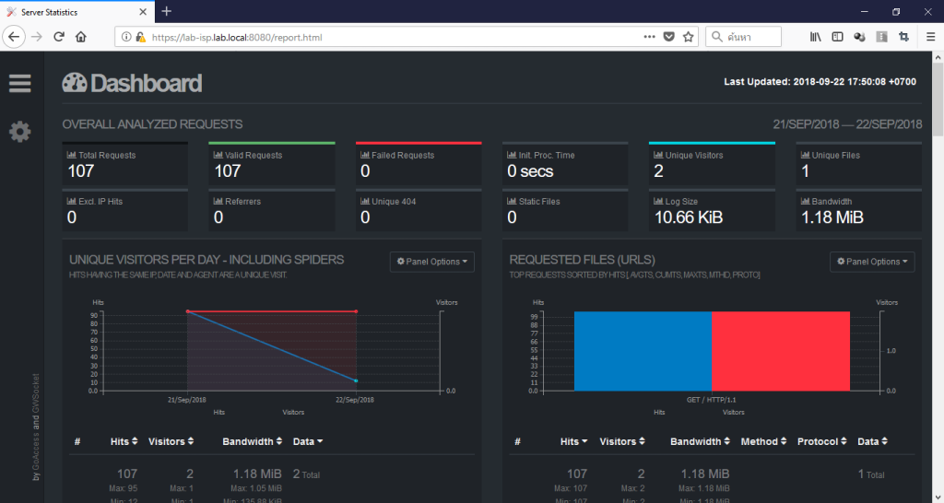Click the chart icon beside Total Requests
This screenshot has height=503, width=944.
[72, 156]
